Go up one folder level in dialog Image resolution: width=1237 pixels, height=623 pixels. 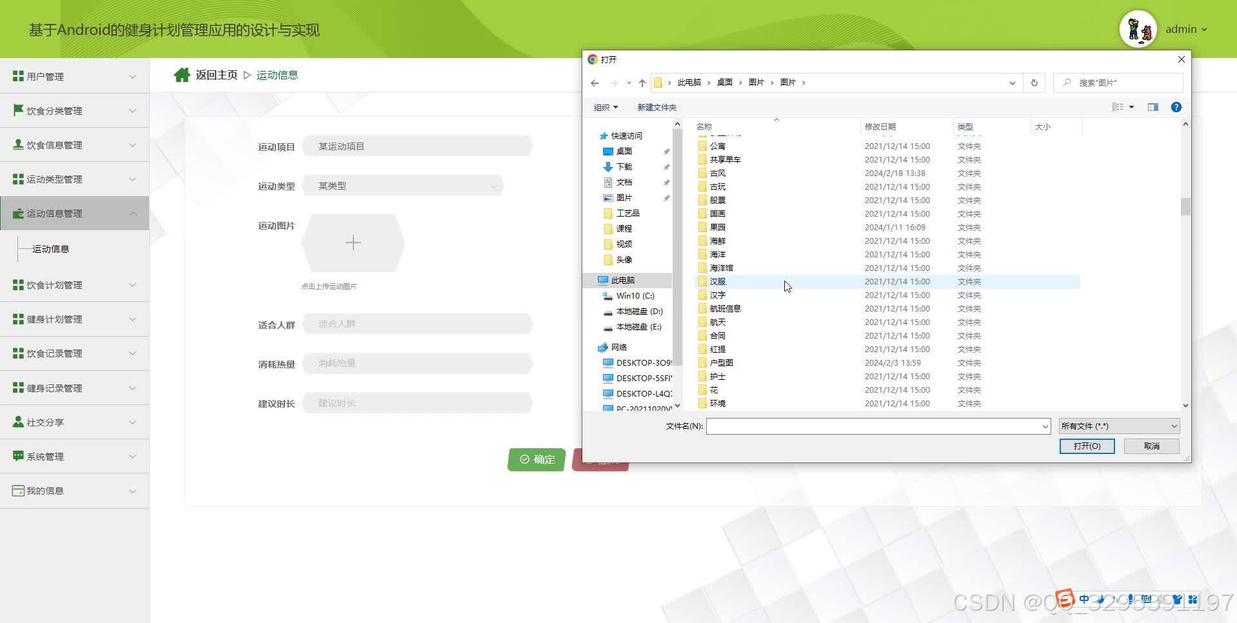642,83
